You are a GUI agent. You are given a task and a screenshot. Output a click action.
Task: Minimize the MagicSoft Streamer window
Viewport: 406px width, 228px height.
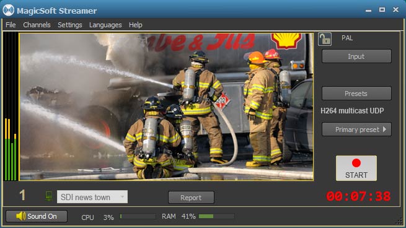click(x=368, y=11)
